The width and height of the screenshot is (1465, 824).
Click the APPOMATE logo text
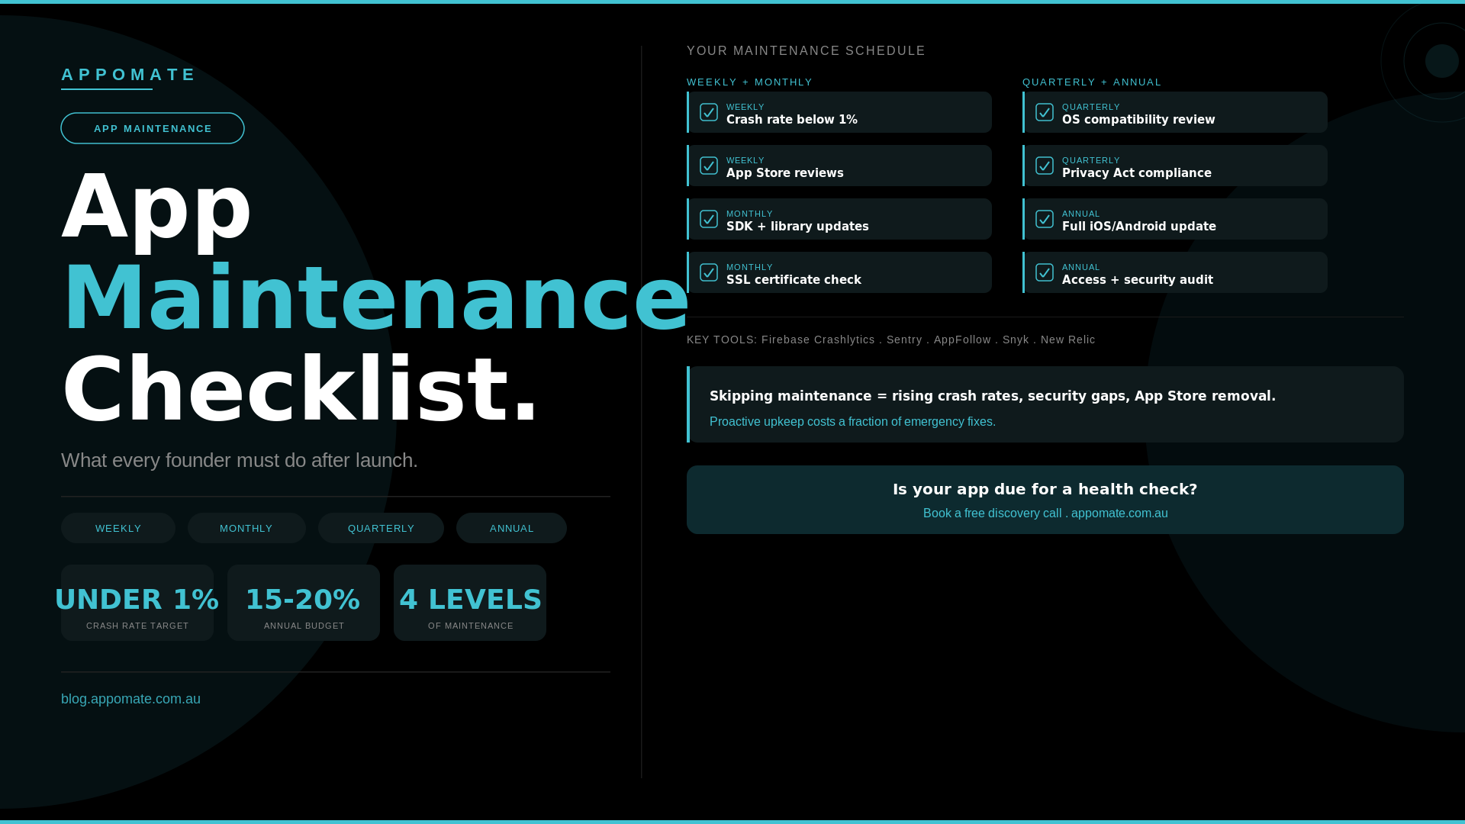tap(128, 75)
